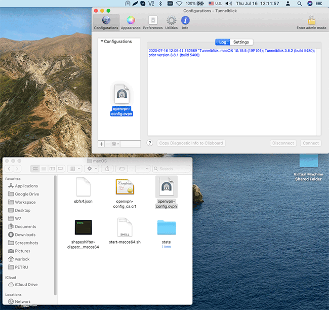329x310 pixels.
Task: Go forward in the Finder window
Action: coord(17,169)
